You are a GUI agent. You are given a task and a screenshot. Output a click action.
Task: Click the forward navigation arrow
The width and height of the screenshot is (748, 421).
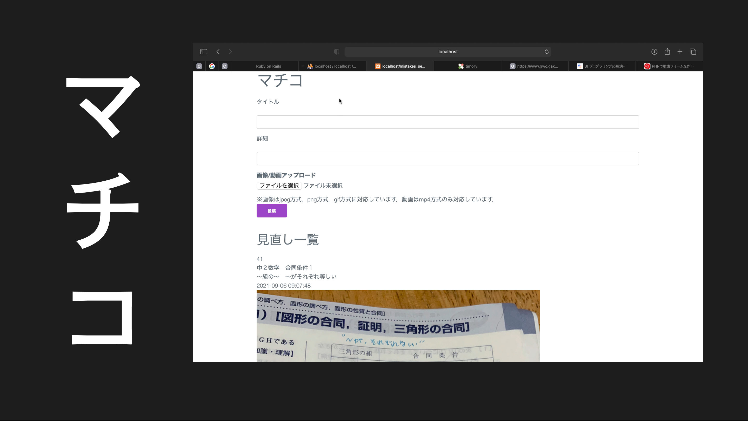(x=230, y=52)
